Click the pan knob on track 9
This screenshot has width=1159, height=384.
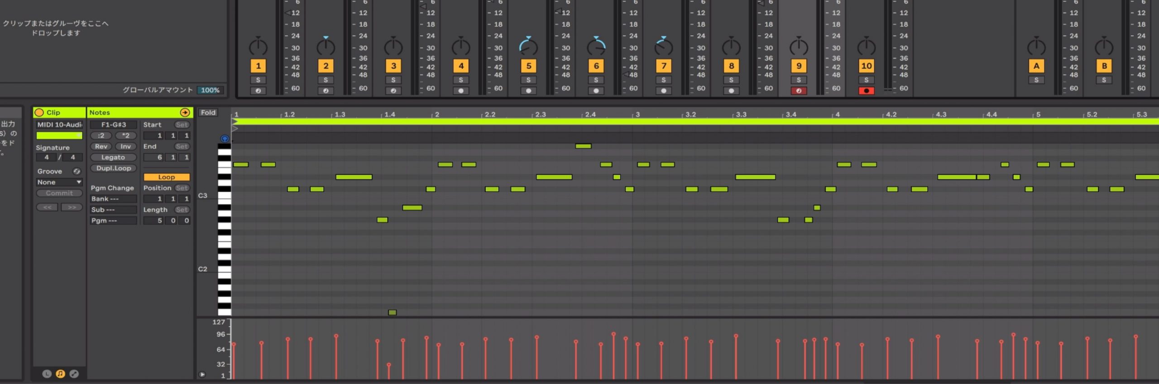coord(799,47)
